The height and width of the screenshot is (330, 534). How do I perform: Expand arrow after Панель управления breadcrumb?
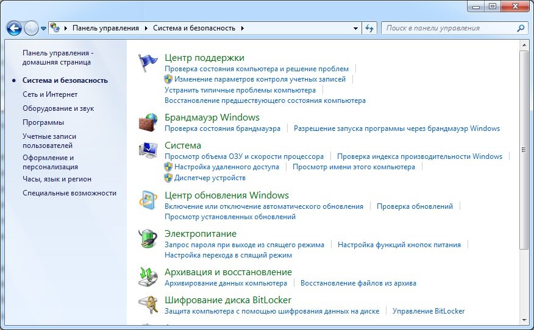coord(146,28)
